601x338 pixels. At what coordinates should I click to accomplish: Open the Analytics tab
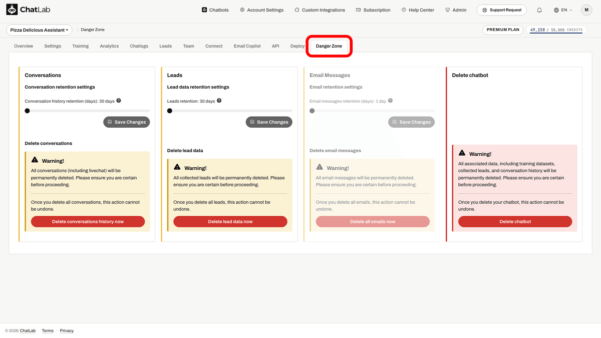click(109, 46)
